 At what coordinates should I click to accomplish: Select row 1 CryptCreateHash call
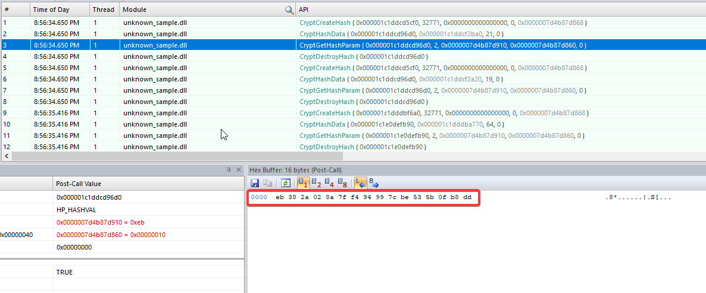pyautogui.click(x=353, y=23)
